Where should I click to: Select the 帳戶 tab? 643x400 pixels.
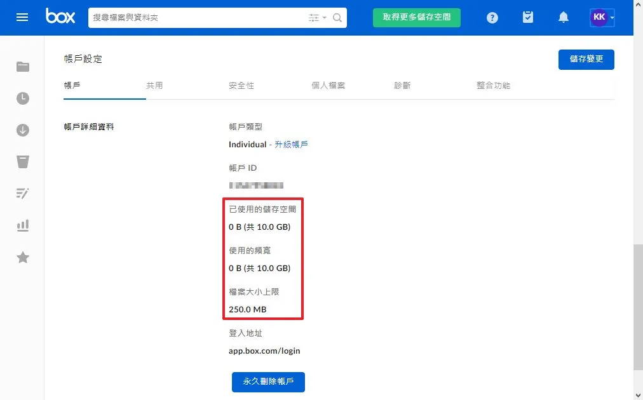click(72, 85)
